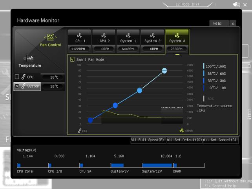Click the 33°C/30% curve setting
252x189 pixels.
tap(215, 81)
